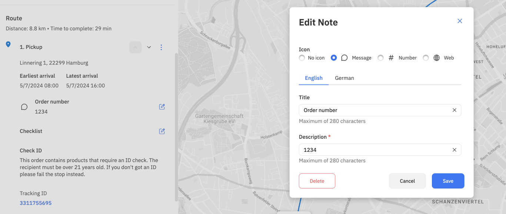Move the Pickup stop up
Image resolution: width=506 pixels, height=214 pixels.
tap(136, 47)
